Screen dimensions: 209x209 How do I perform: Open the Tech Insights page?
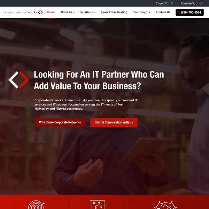(x=141, y=12)
